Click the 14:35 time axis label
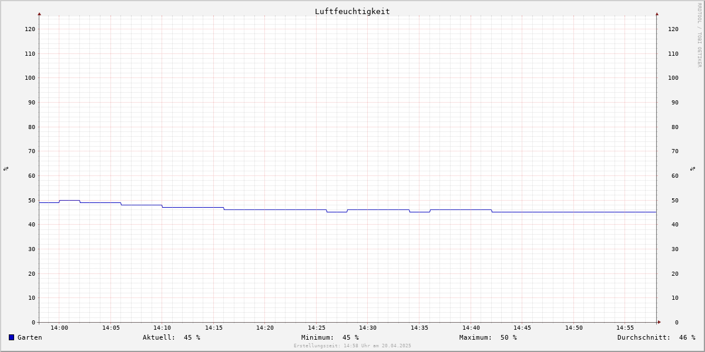Screen dimensions: 705x352 (419, 328)
